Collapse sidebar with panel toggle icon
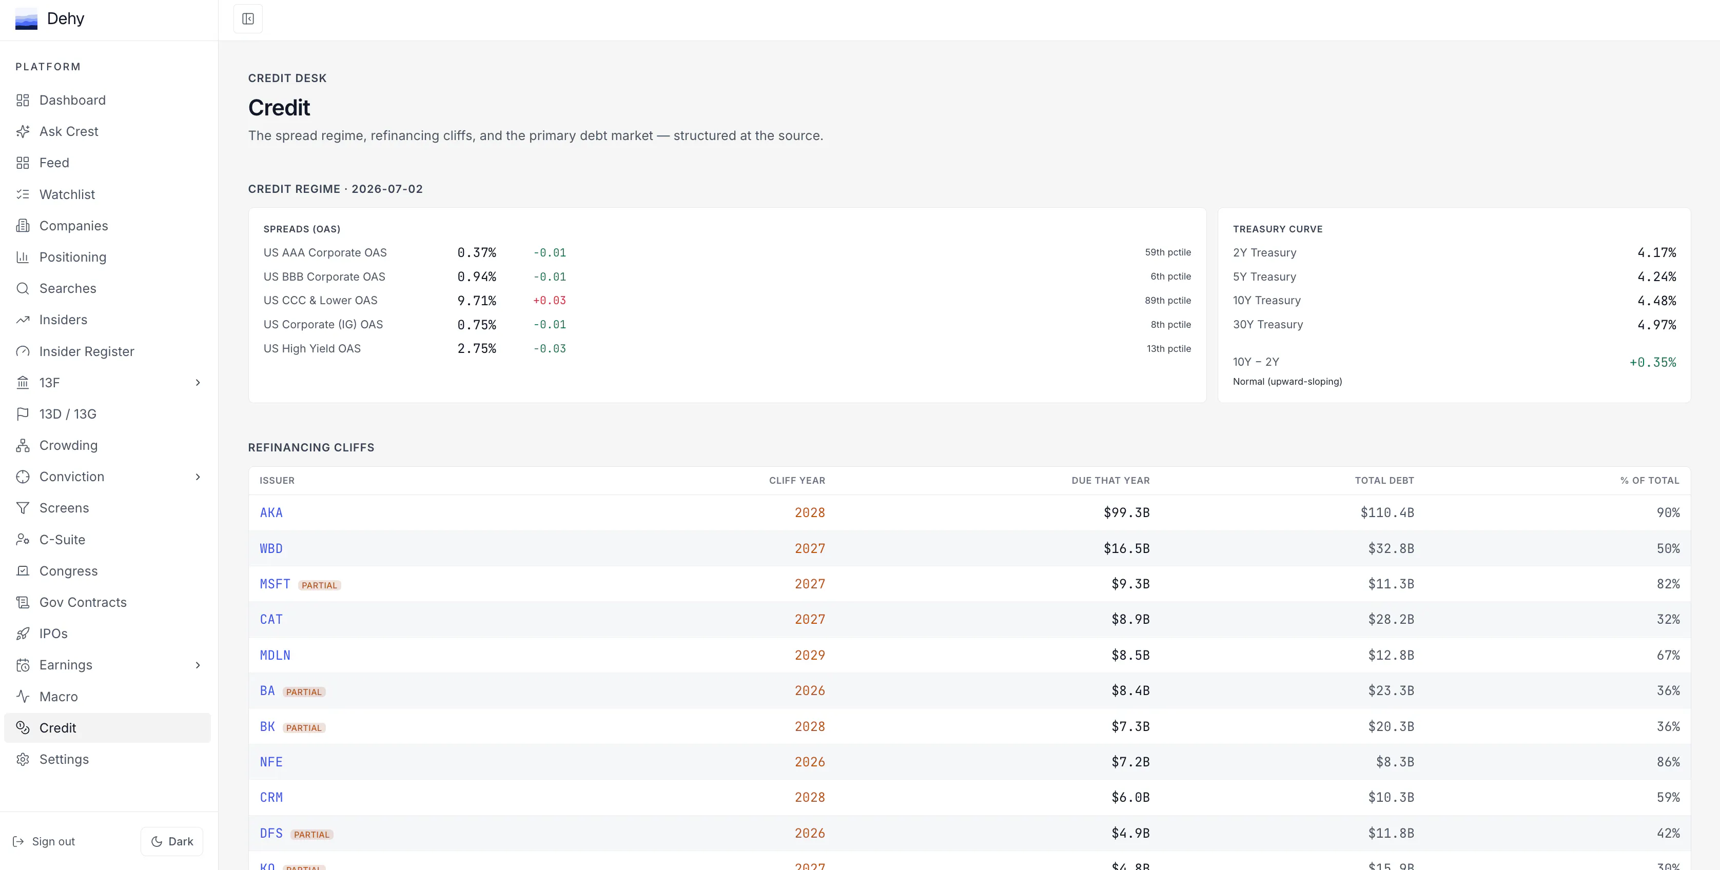This screenshot has width=1720, height=870. (x=248, y=18)
